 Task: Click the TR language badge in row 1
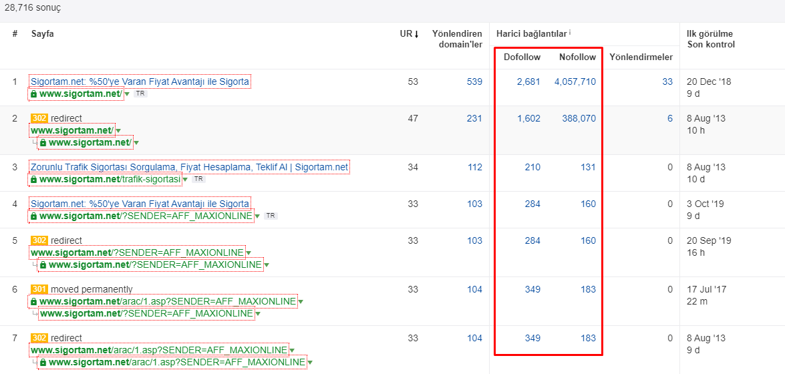(141, 93)
